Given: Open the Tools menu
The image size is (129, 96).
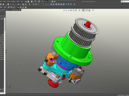Looking at the screenshot, I should click(x=9, y=2).
